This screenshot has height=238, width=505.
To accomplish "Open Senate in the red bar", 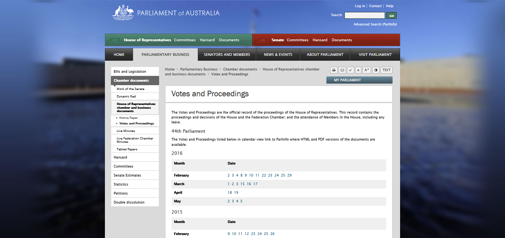I will (x=278, y=40).
